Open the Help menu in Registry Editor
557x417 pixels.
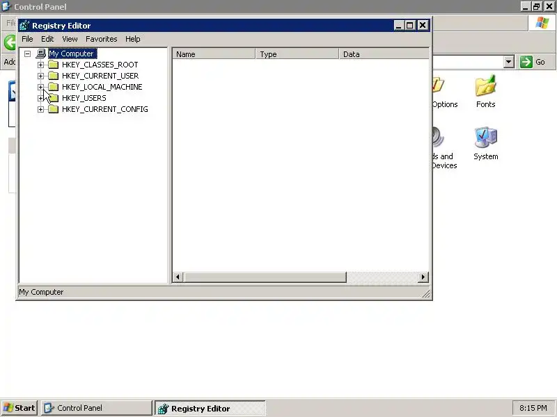132,39
